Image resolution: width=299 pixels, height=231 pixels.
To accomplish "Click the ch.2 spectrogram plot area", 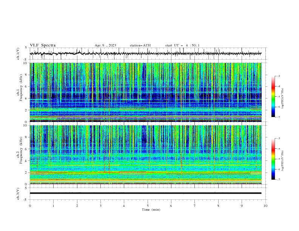I will click(x=146, y=155).
